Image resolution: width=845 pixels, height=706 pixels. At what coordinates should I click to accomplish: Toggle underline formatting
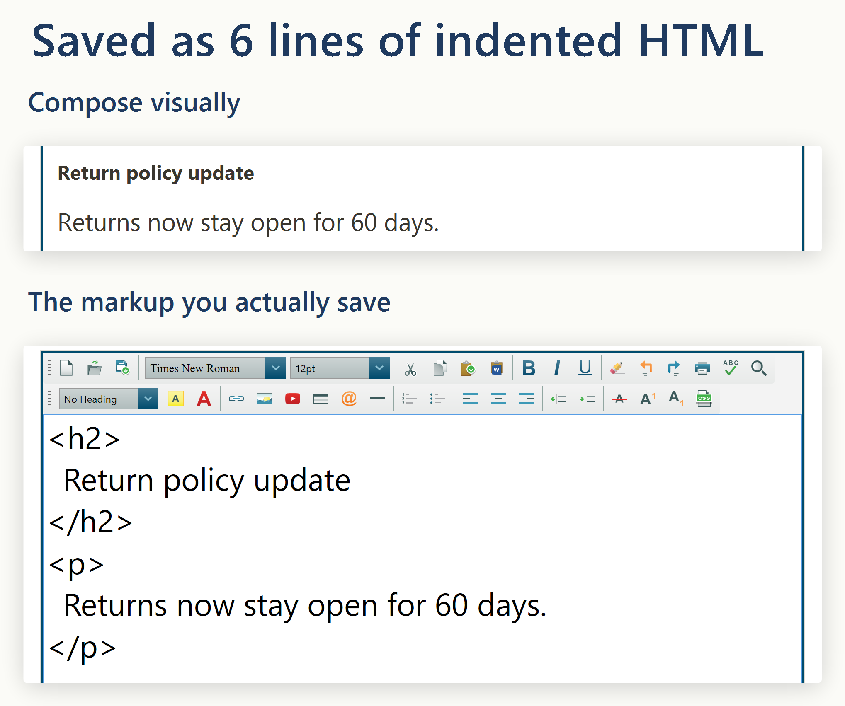pyautogui.click(x=585, y=368)
